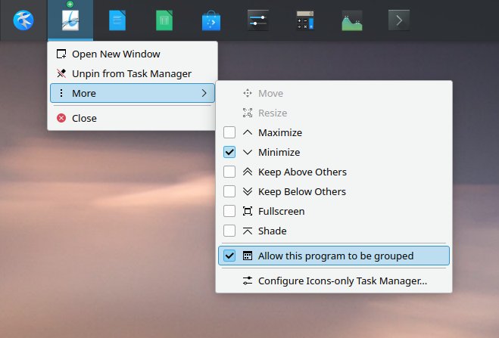Launch LibreOffice Calc from the taskbar
The height and width of the screenshot is (338, 499).
coord(164,20)
